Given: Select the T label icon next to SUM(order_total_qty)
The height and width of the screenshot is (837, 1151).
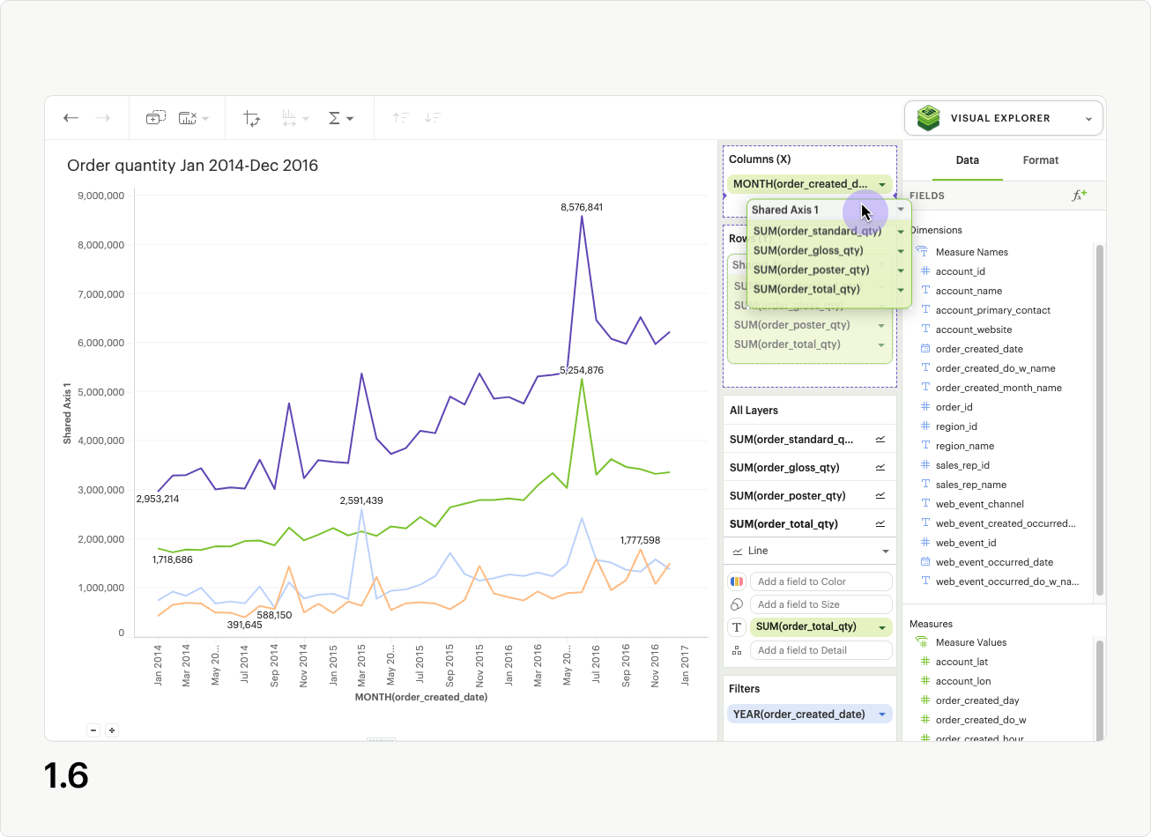Looking at the screenshot, I should click(x=738, y=626).
